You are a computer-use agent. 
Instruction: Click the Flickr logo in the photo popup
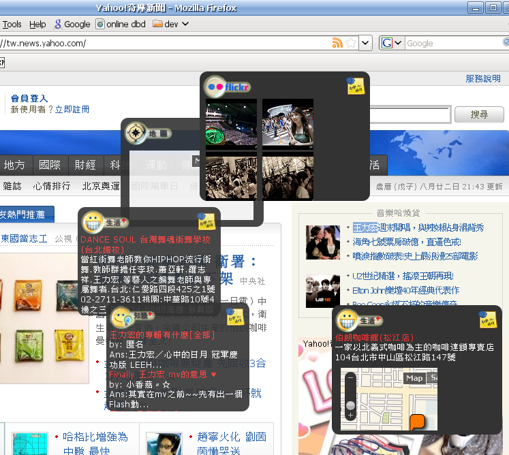coord(228,87)
